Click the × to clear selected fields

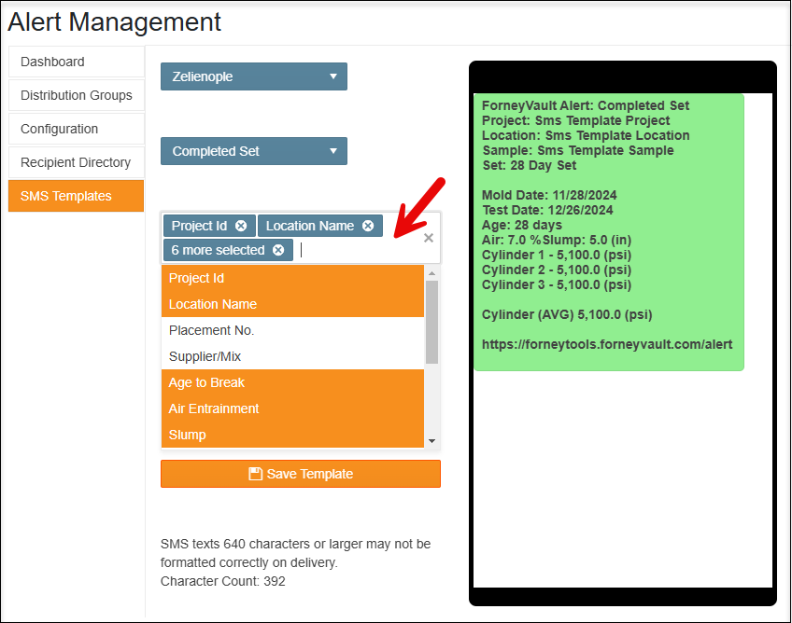pos(428,238)
